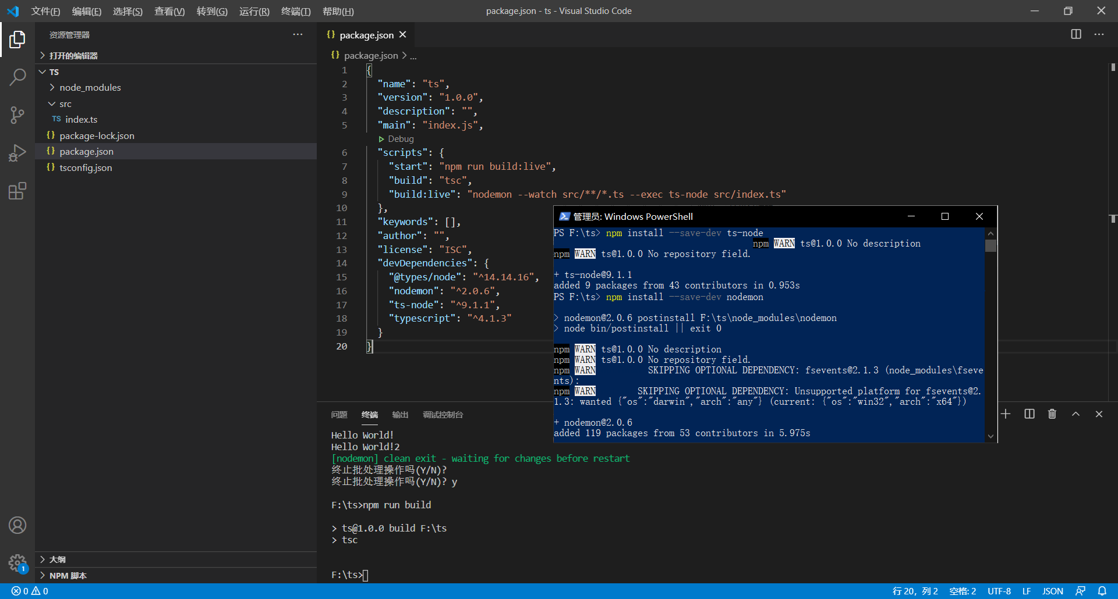Click the Debug code lens link

(x=400, y=139)
